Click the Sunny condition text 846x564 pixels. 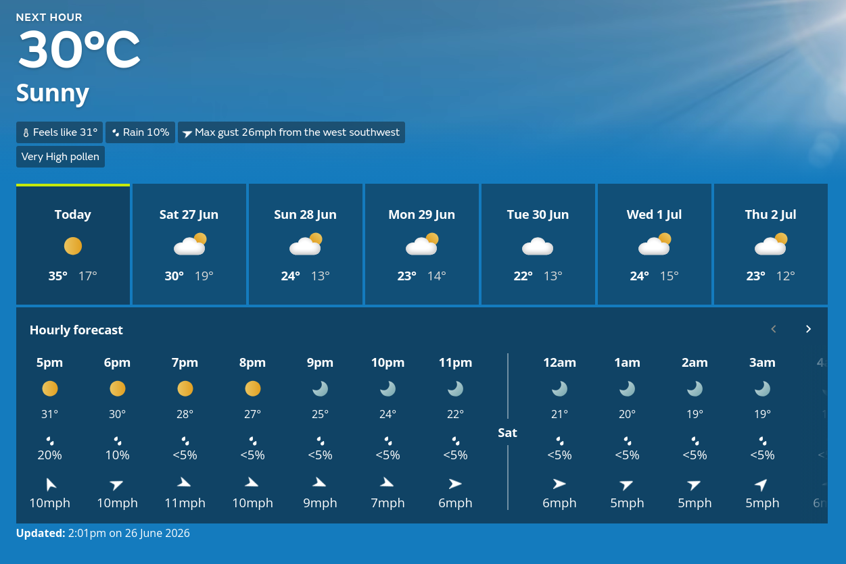tap(53, 94)
